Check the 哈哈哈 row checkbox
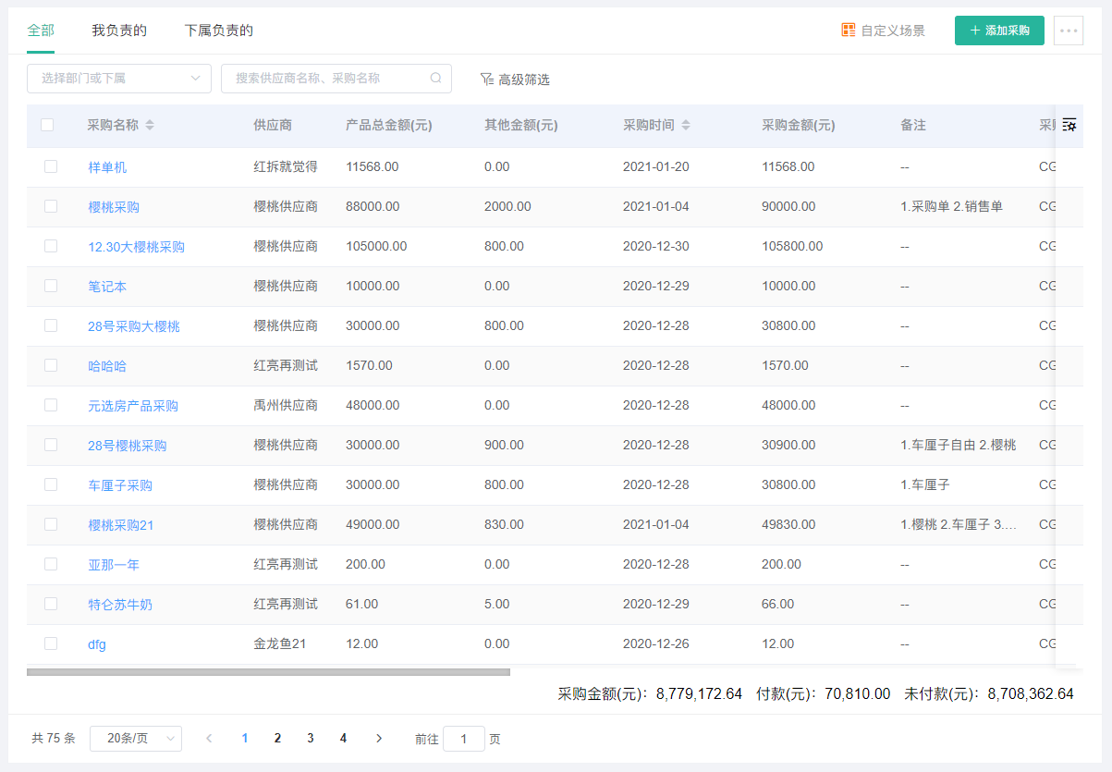This screenshot has width=1112, height=772. [51, 365]
